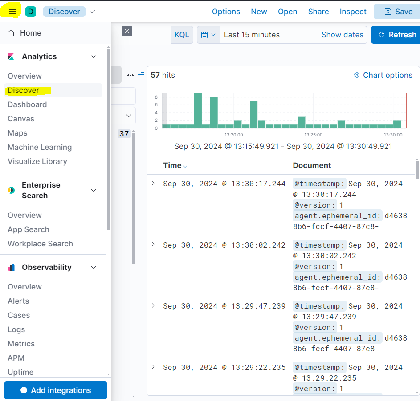Open the calendar quick date menu
Screen dimensions: 420x401
(208, 35)
